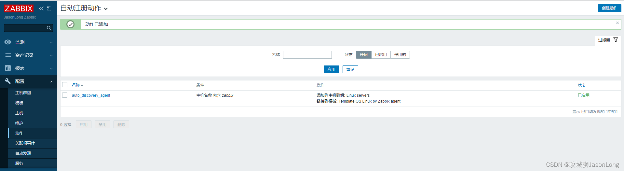Click the filter funnel icon
Screen dimensions: 624x171
point(616,40)
